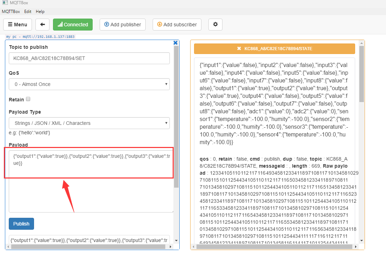The image size is (386, 269).
Task: Remove the KC868_A8 STATE subscriber X icon
Action: point(239,49)
